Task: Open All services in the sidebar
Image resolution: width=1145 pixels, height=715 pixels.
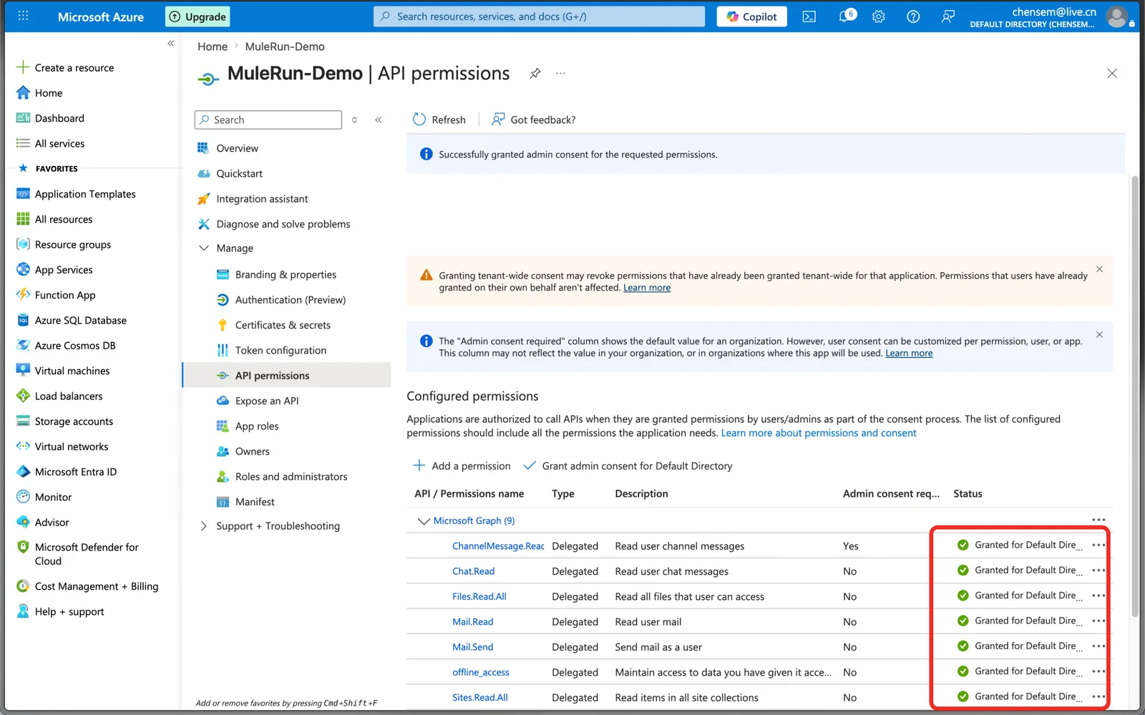Action: [x=59, y=143]
